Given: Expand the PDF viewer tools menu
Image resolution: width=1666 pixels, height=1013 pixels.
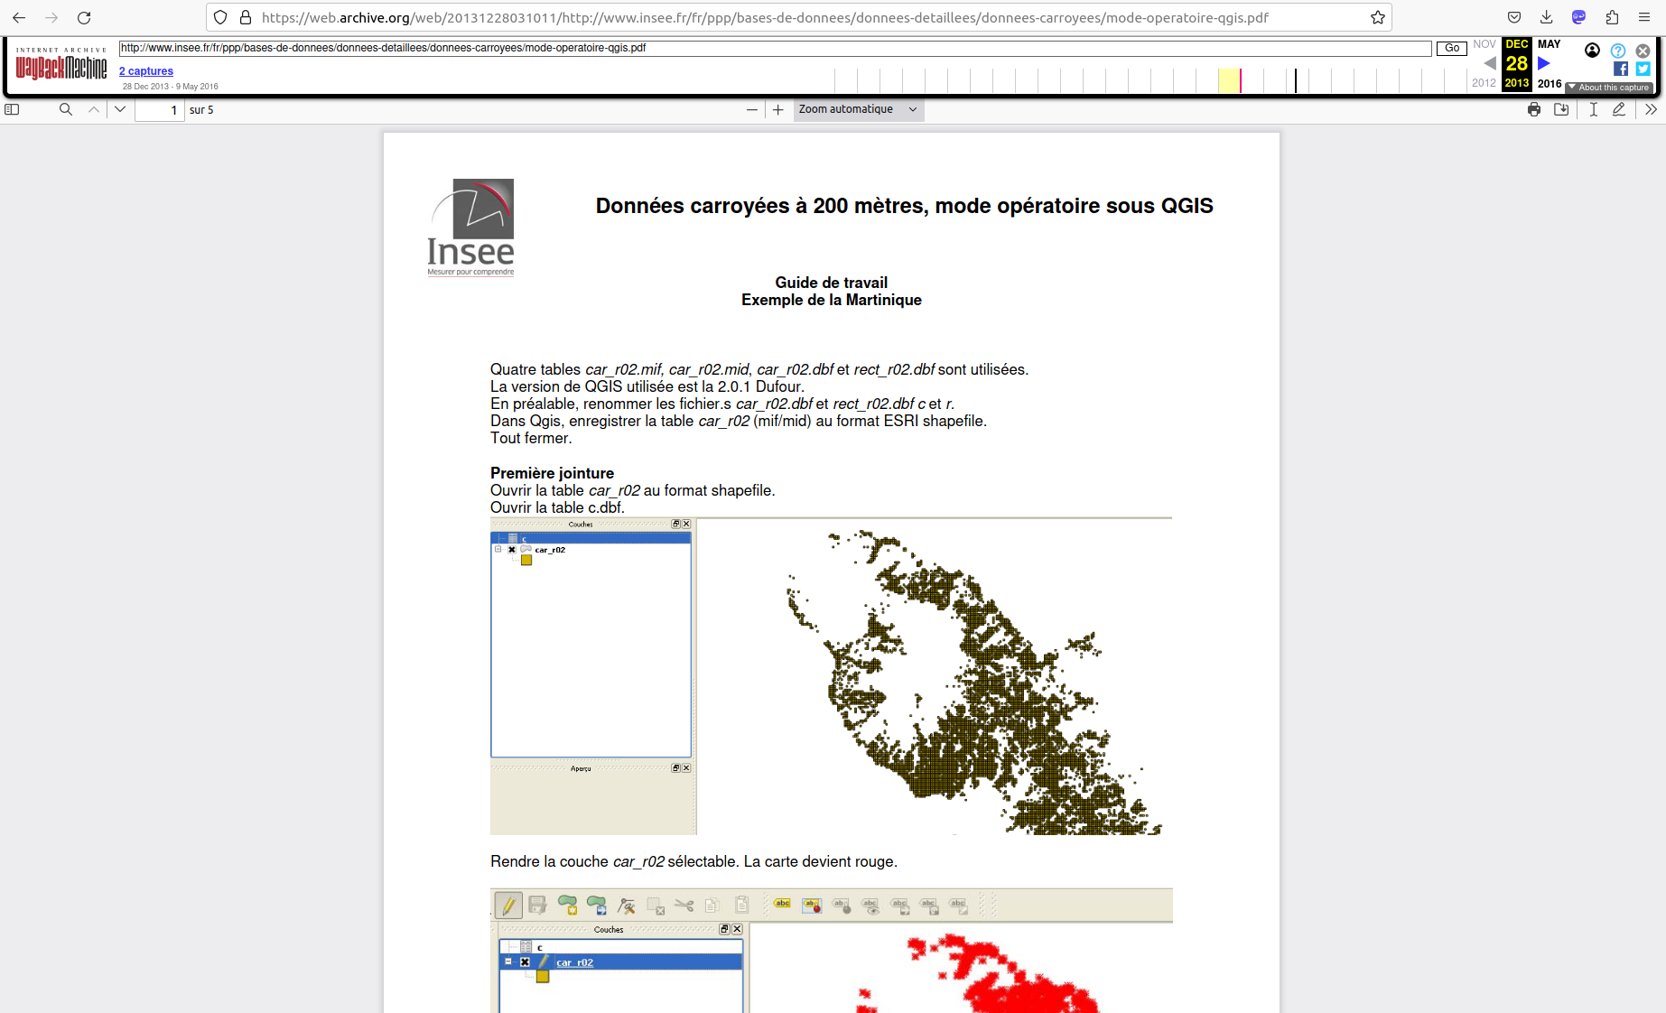Looking at the screenshot, I should (x=1651, y=109).
